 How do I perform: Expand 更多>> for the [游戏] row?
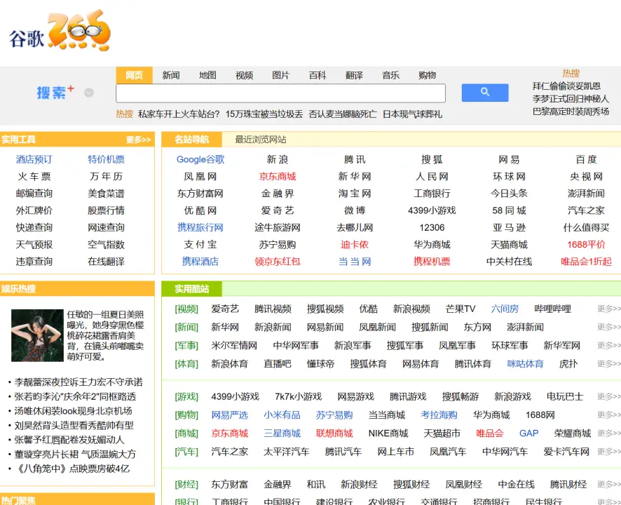(x=609, y=396)
